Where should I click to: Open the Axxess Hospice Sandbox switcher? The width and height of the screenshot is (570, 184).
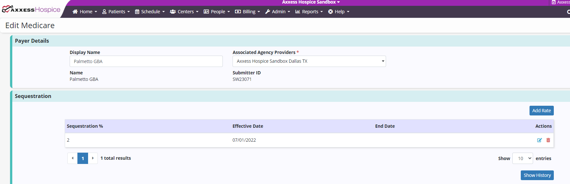[x=311, y=2]
